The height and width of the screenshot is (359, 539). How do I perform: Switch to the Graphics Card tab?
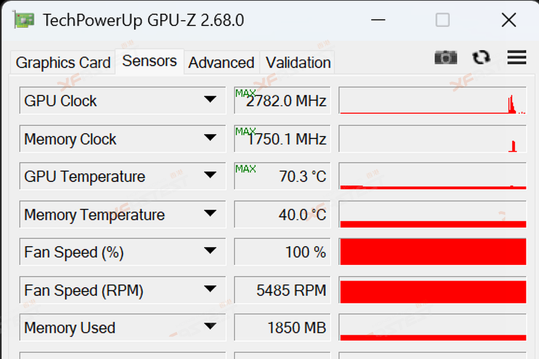point(63,63)
